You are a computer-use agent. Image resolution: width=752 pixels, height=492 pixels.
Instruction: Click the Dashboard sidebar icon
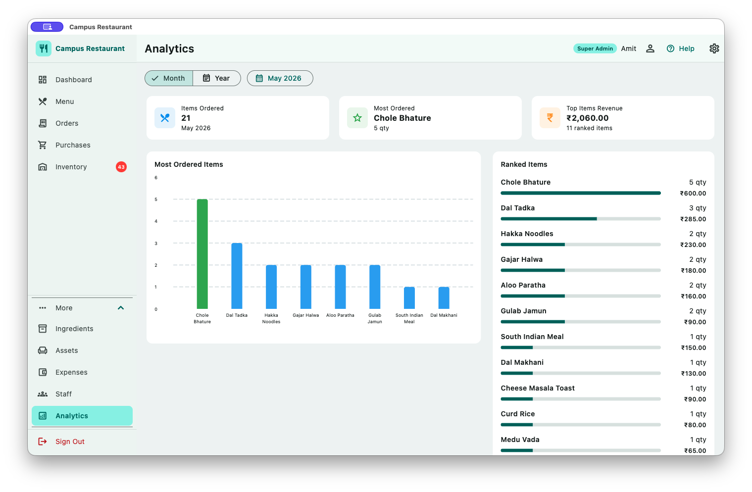(43, 80)
